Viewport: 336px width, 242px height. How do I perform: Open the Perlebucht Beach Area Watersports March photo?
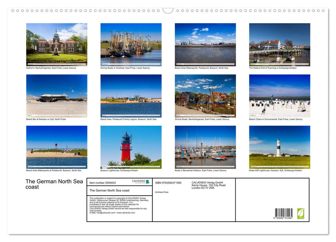point(205,45)
